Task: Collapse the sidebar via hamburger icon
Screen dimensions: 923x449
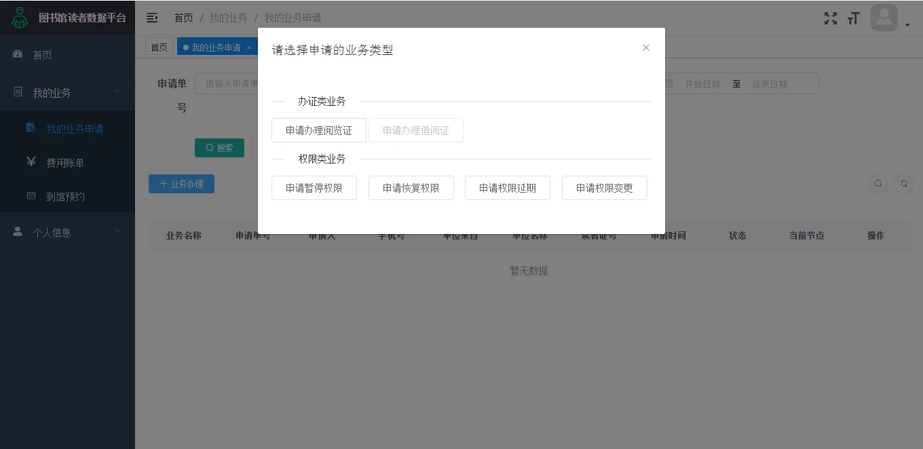Action: [x=152, y=18]
